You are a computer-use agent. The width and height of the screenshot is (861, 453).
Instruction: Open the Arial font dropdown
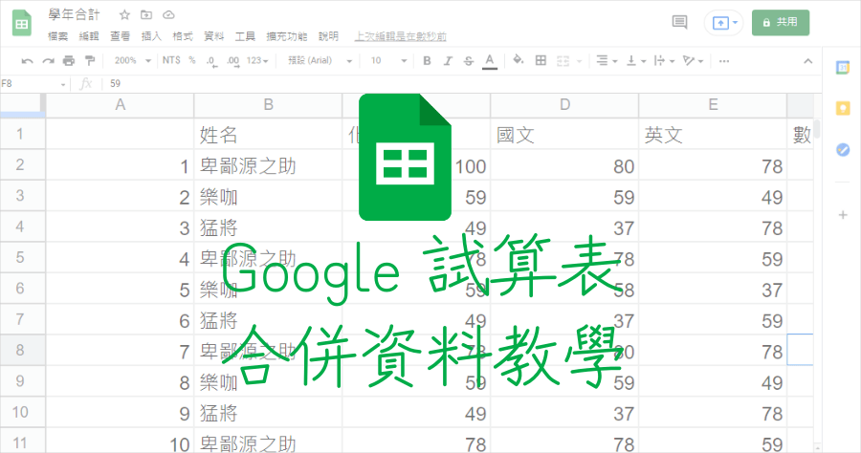click(x=320, y=60)
